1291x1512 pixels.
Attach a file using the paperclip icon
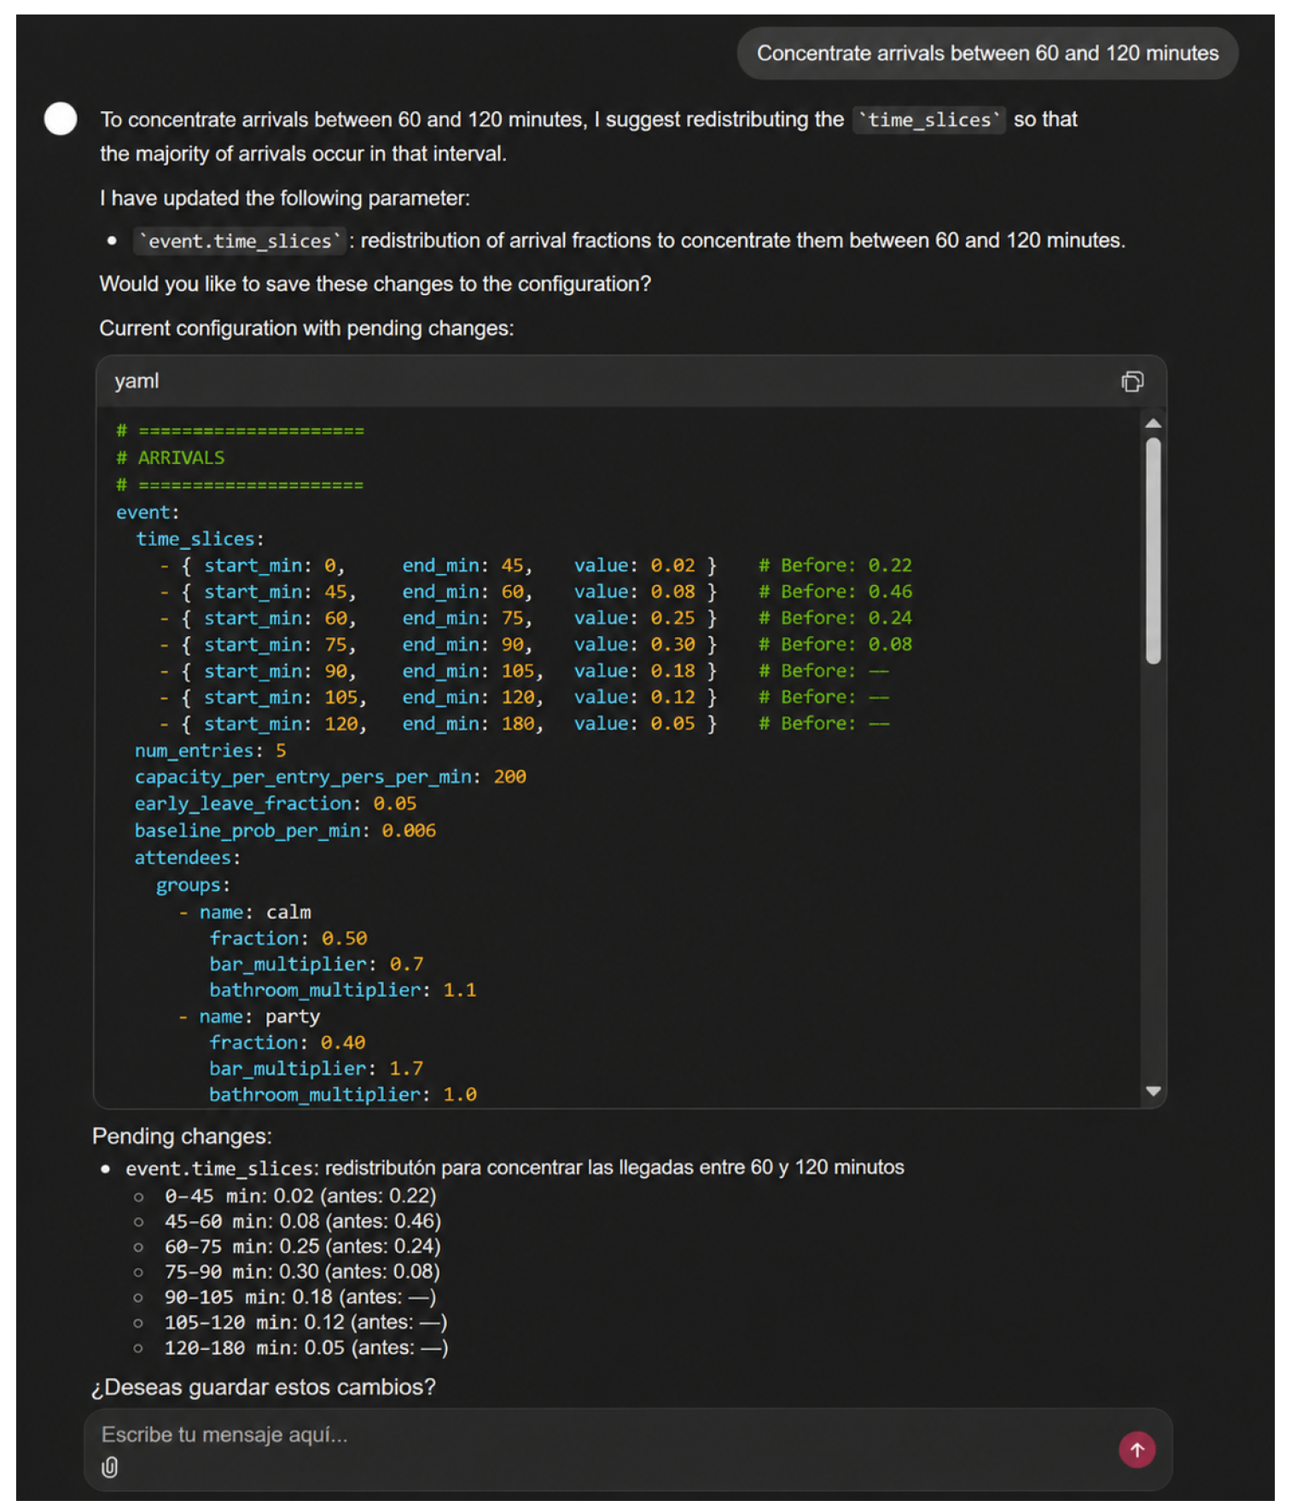[x=110, y=1467]
